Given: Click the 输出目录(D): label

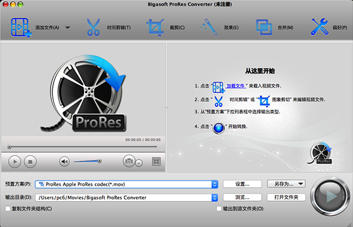Looking at the screenshot, I should [x=19, y=198].
